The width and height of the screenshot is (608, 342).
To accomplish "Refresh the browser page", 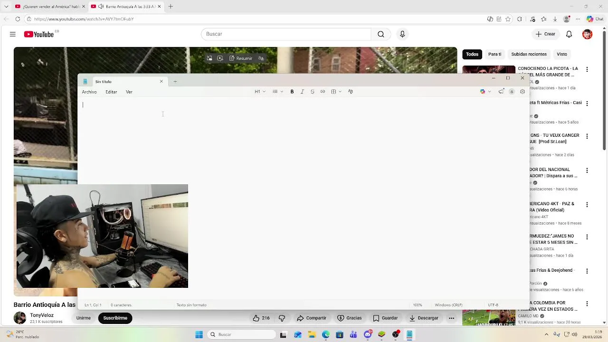I will click(18, 19).
